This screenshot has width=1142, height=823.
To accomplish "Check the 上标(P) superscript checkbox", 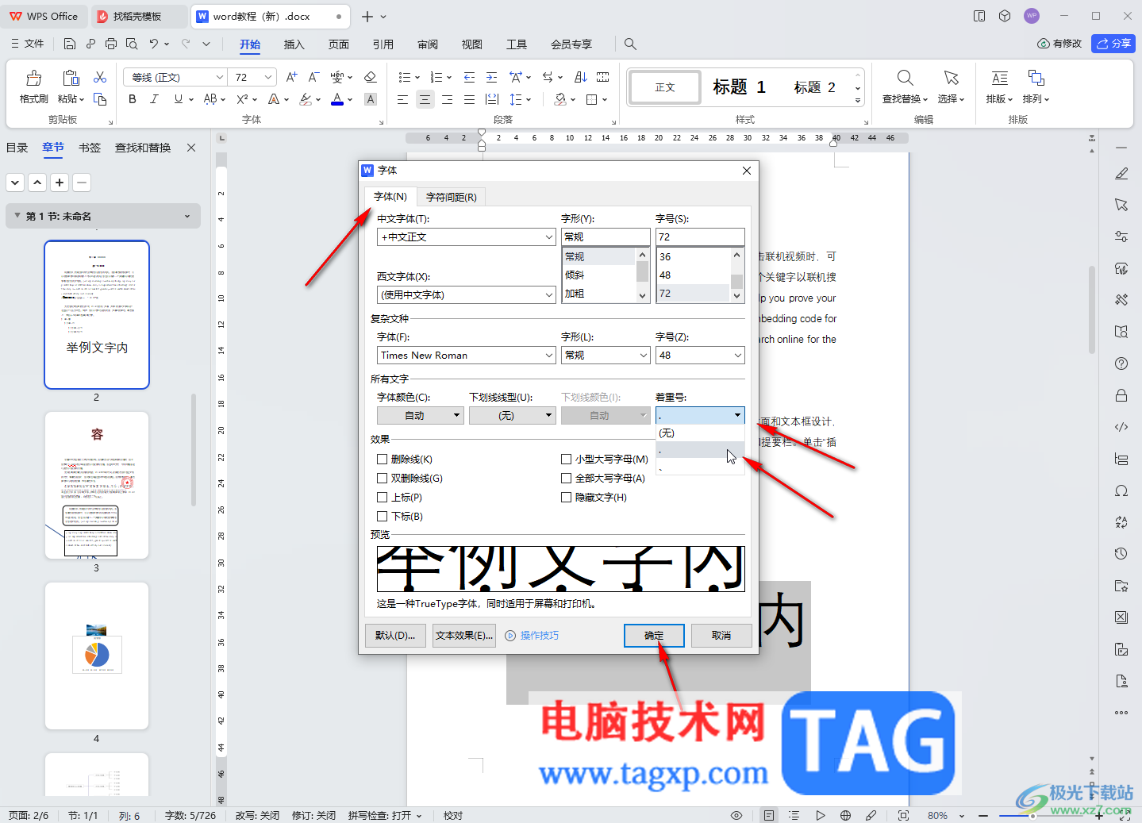I will tap(383, 497).
